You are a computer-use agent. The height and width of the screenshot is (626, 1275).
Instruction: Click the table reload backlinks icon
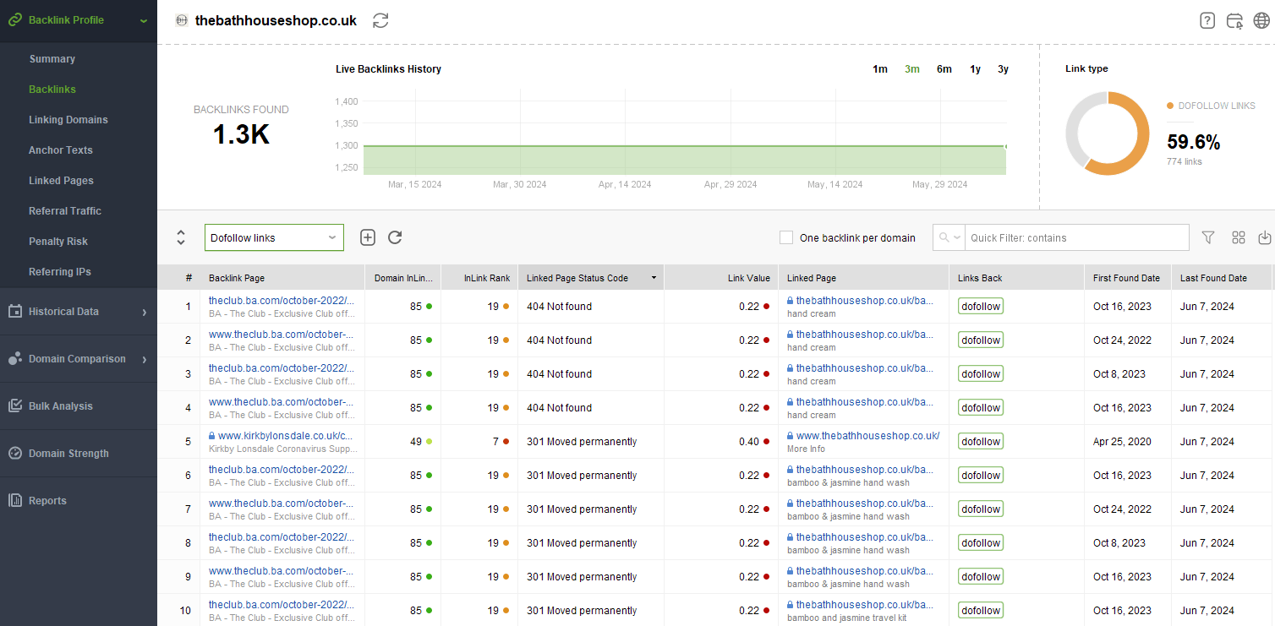(x=395, y=237)
